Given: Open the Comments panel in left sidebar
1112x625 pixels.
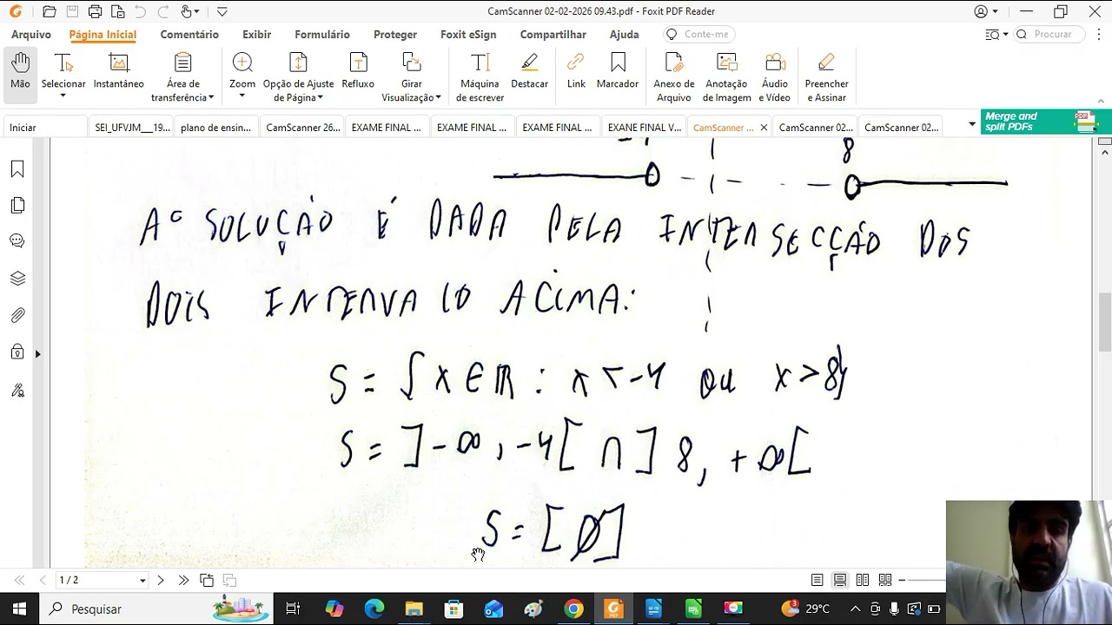Looking at the screenshot, I should click(17, 241).
